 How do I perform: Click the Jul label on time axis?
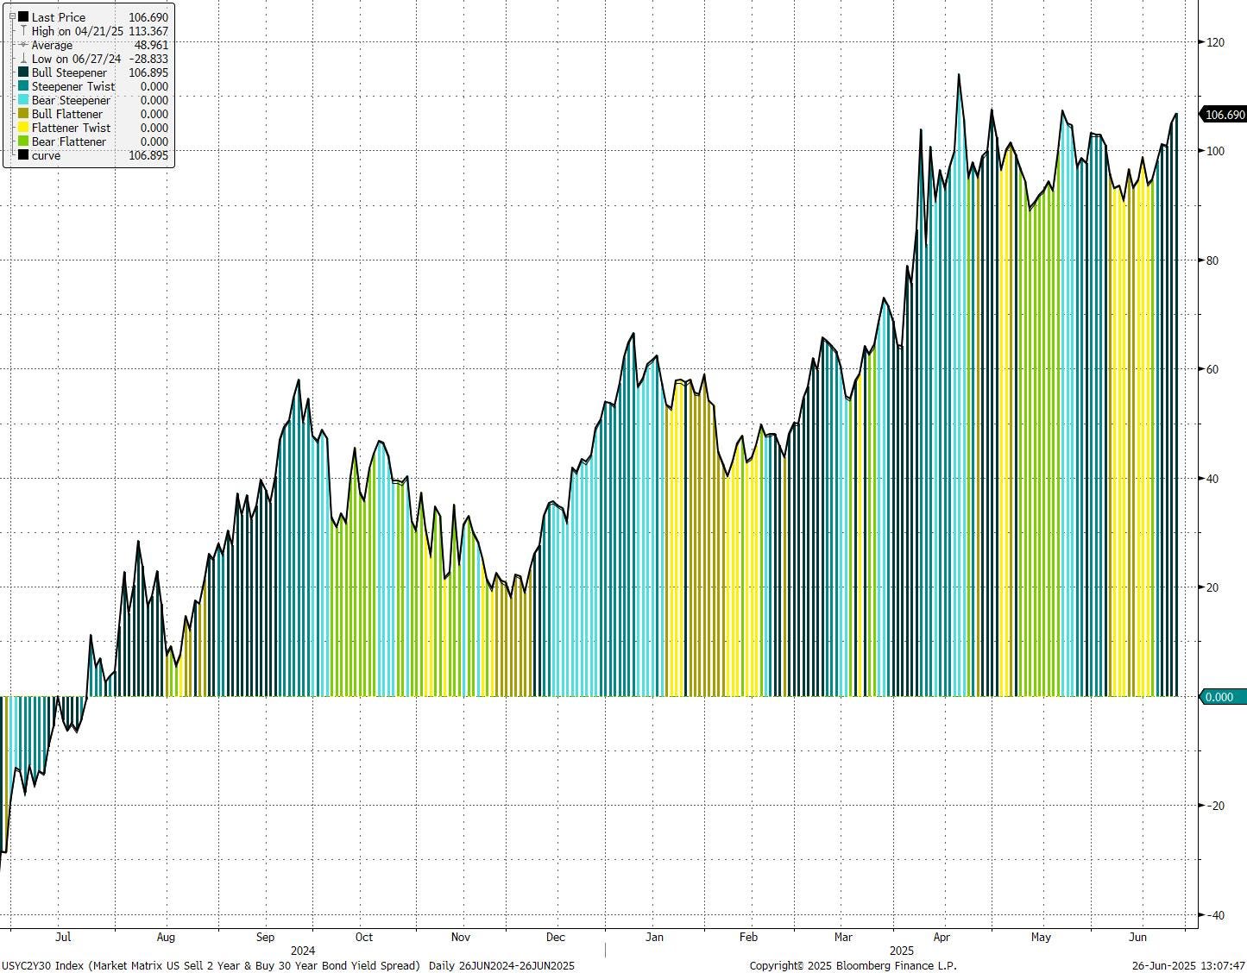(62, 937)
